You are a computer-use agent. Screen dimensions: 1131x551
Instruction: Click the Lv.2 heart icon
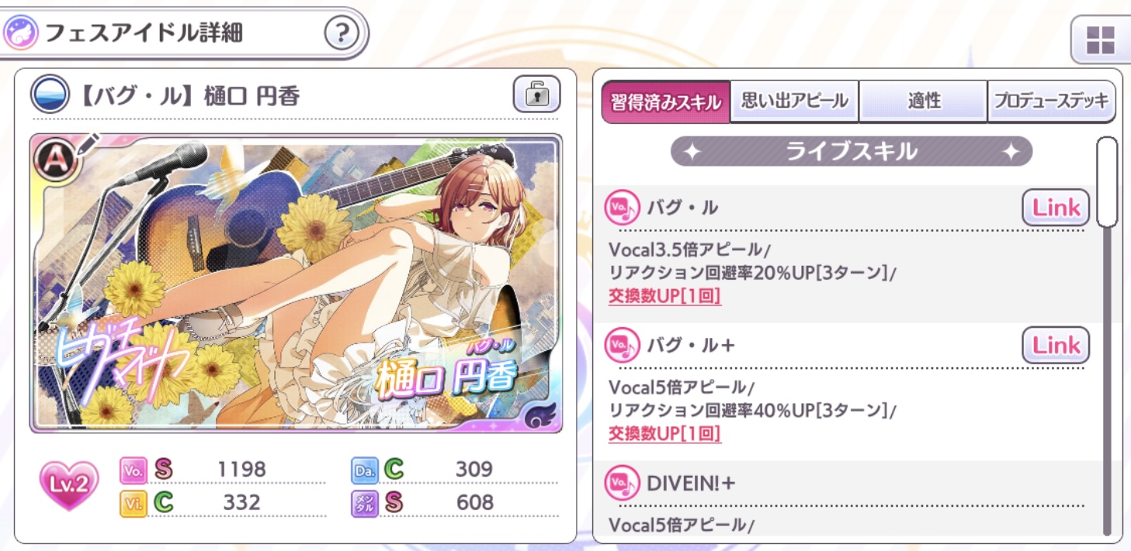(x=69, y=485)
